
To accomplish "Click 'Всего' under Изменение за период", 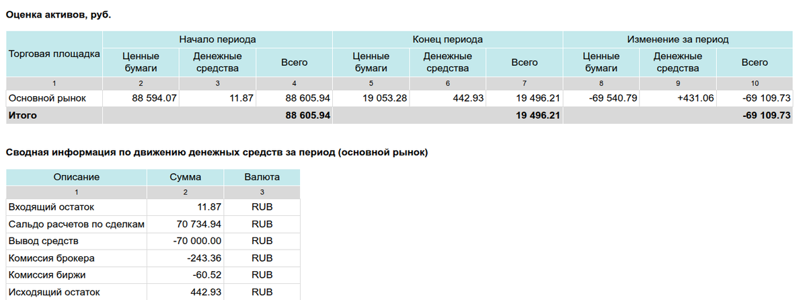I will coord(755,63).
